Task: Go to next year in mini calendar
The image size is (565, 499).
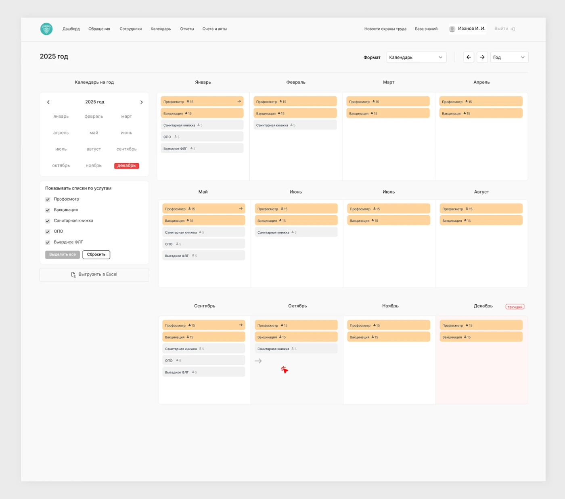Action: pos(141,102)
